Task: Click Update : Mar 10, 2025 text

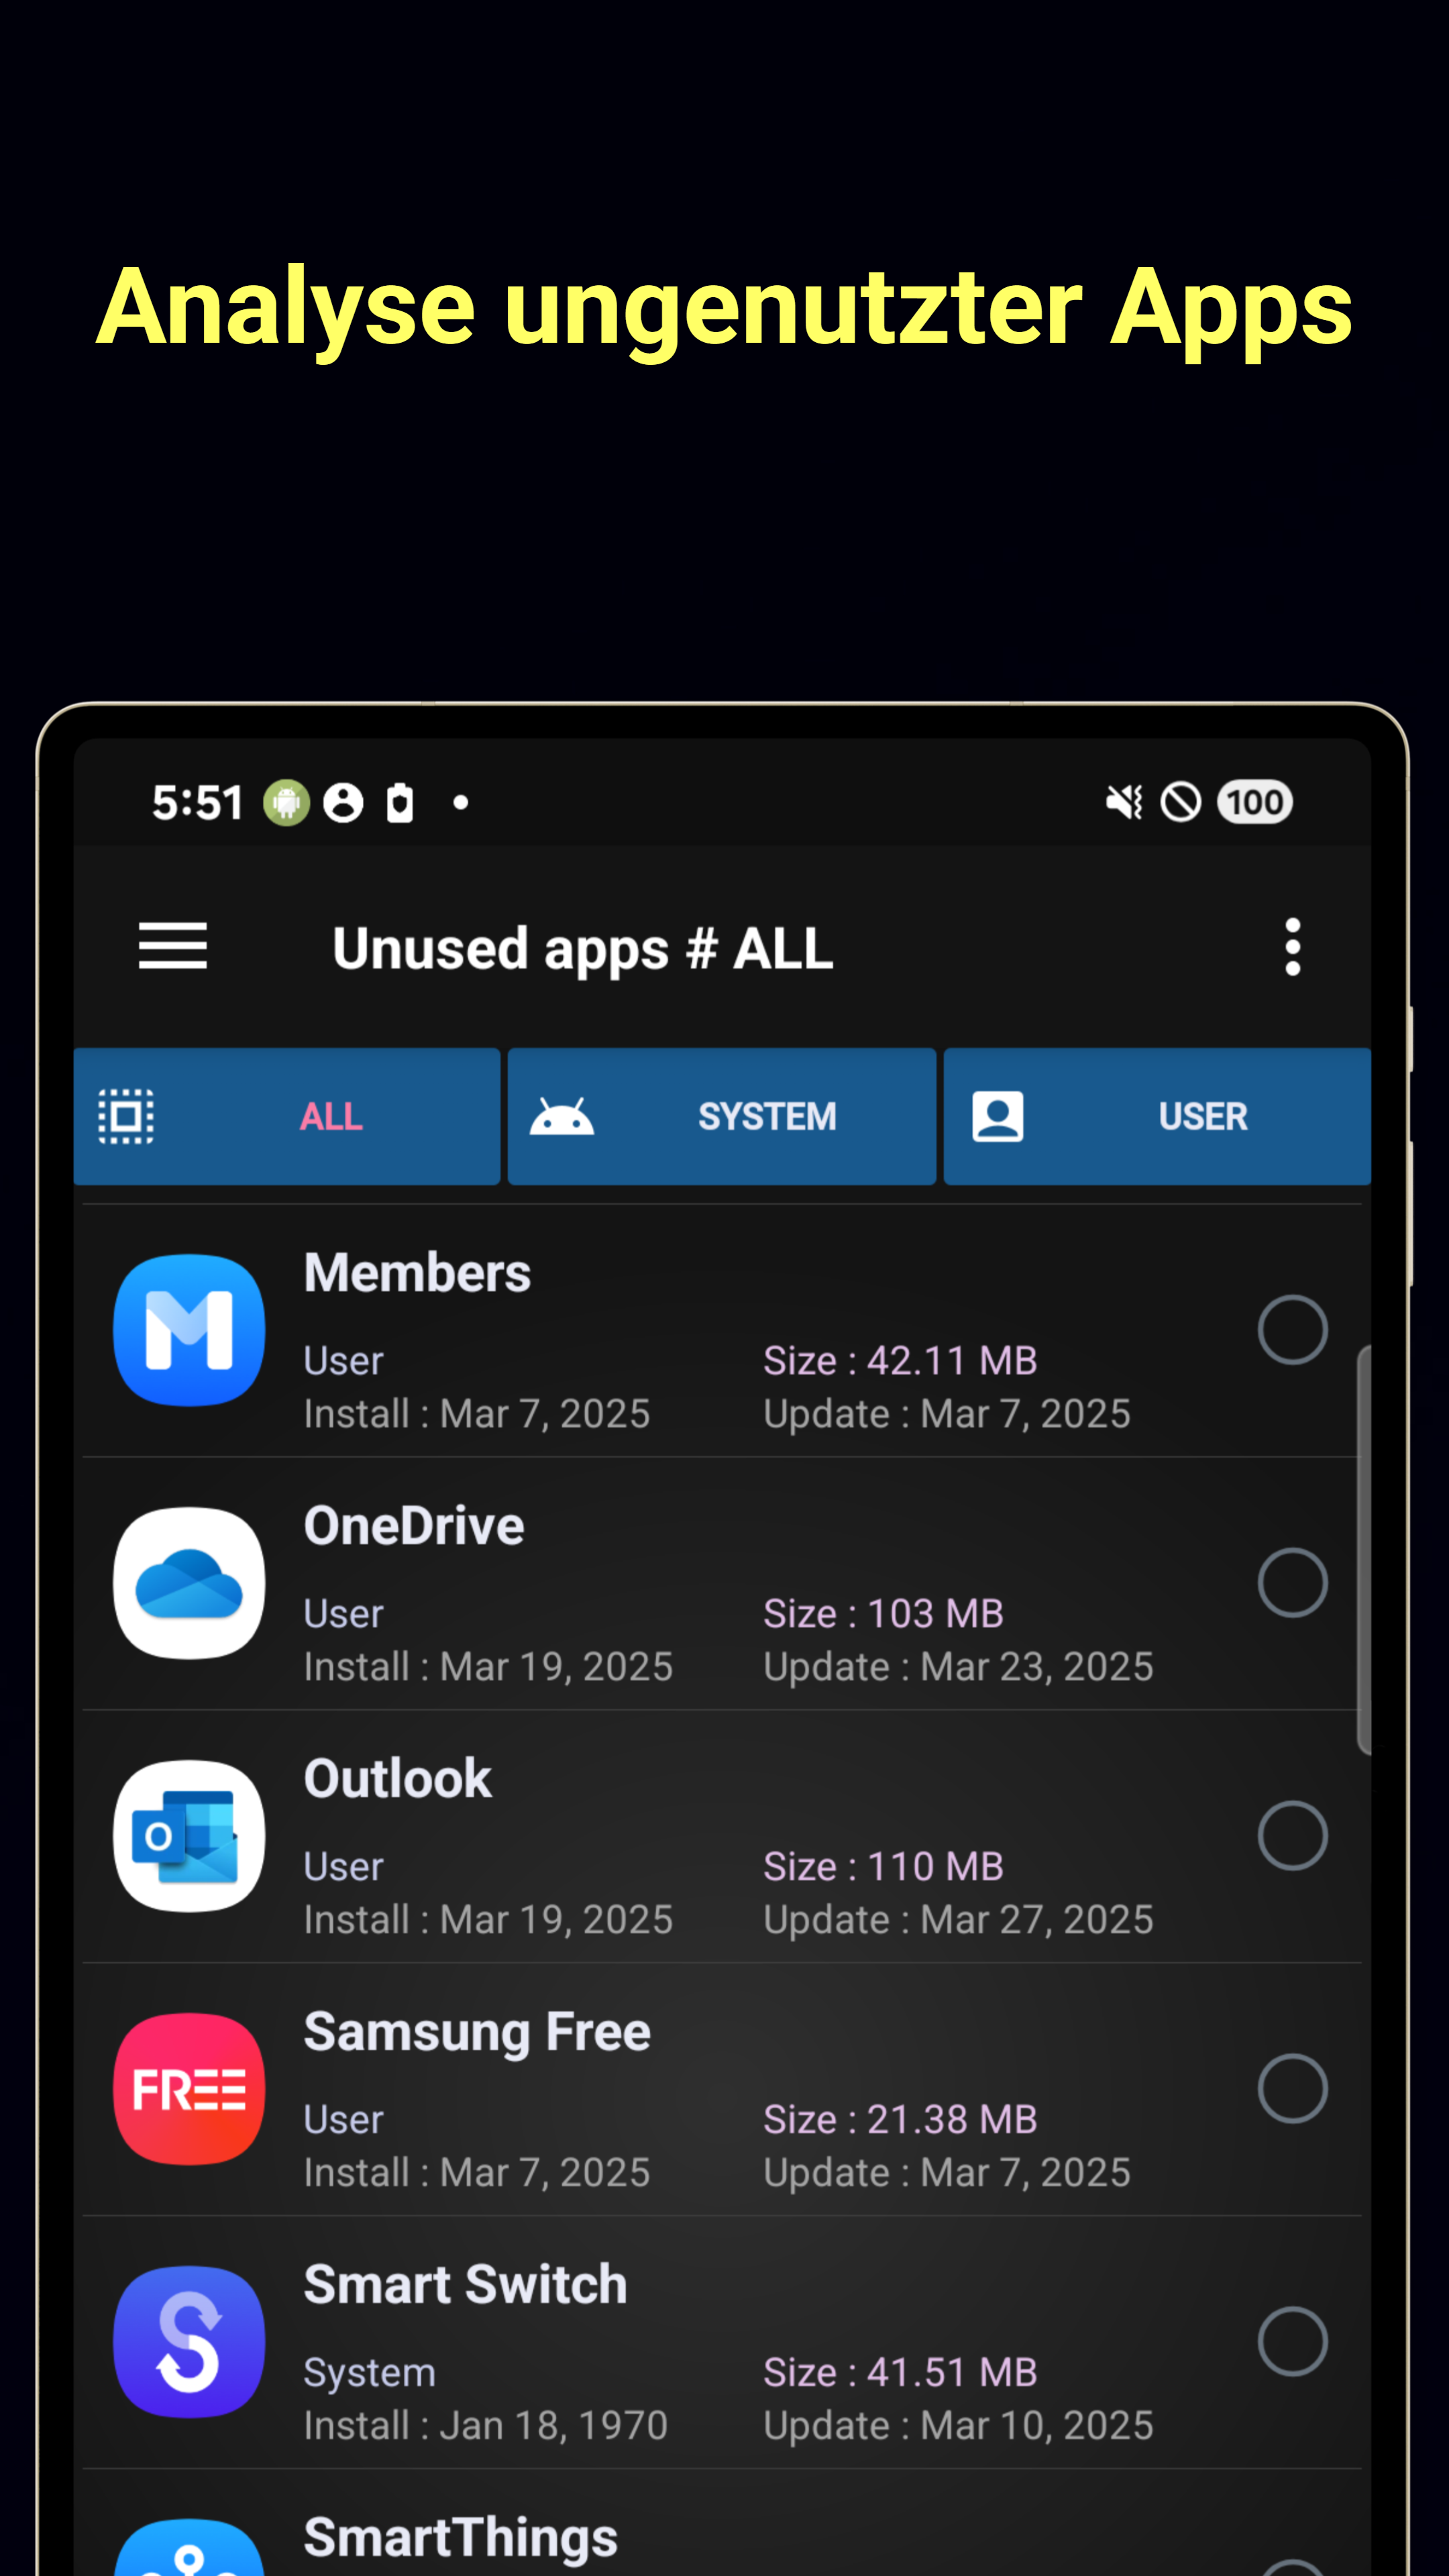Action: pyautogui.click(x=958, y=2426)
